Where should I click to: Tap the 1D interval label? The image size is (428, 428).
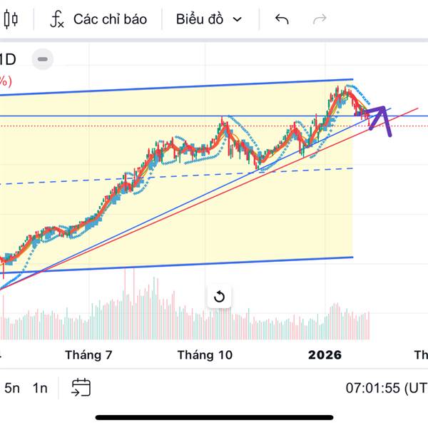click(x=9, y=58)
